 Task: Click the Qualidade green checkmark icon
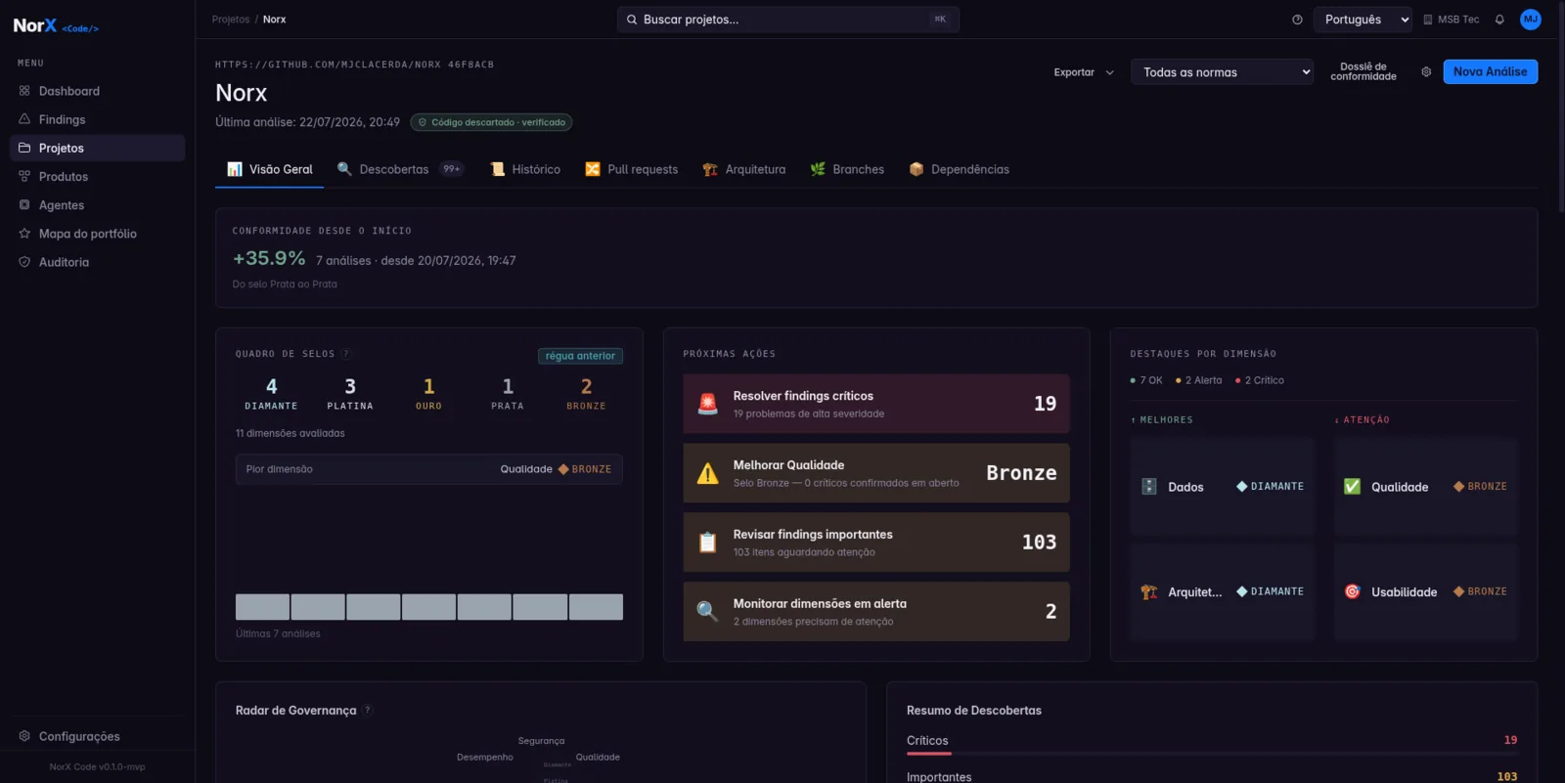tap(1353, 487)
